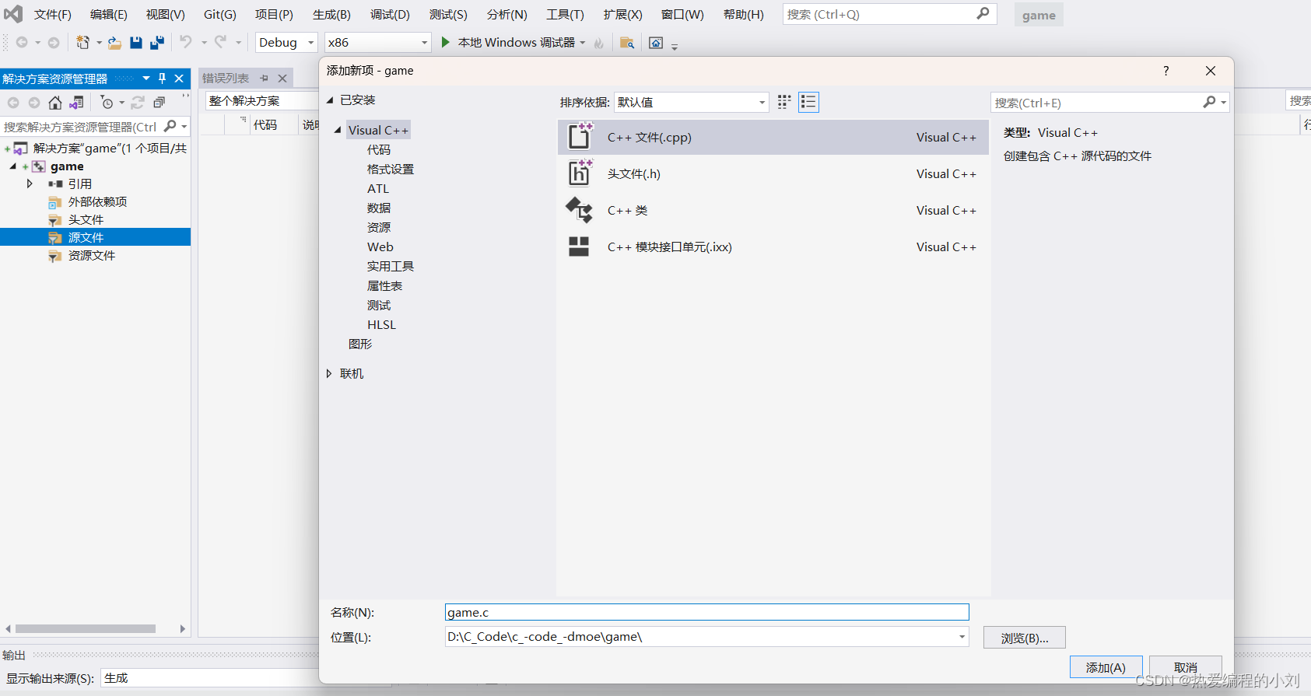Click the undo toolbar icon
The image size is (1311, 696).
coord(186,42)
